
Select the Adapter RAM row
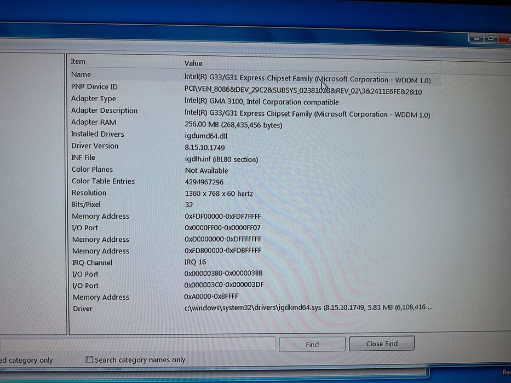point(254,123)
